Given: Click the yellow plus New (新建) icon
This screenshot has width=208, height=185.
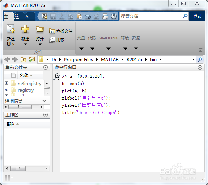Looking at the screenshot, I should (x=25, y=29).
